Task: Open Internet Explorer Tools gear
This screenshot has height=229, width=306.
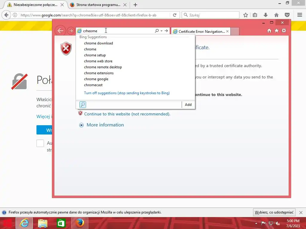Action: (284, 31)
